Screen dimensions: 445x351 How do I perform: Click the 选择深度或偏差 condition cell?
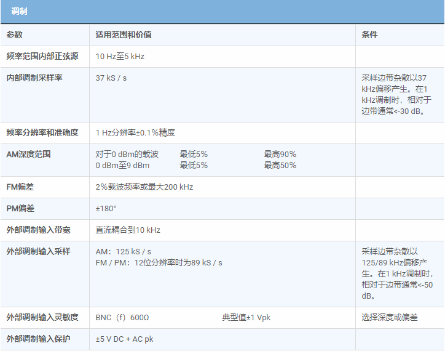[x=390, y=318]
